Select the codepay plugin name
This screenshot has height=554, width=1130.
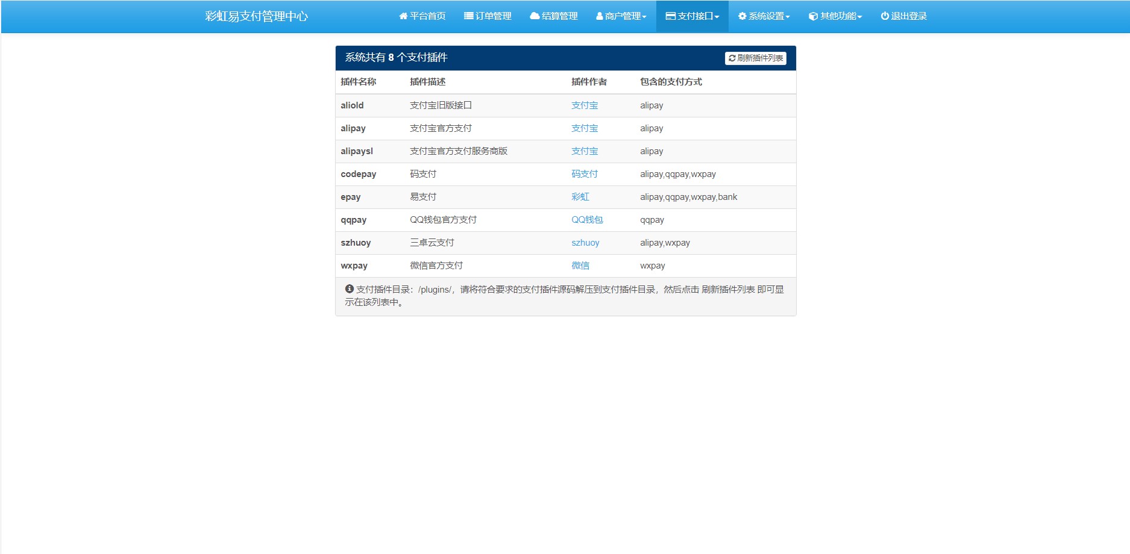359,174
